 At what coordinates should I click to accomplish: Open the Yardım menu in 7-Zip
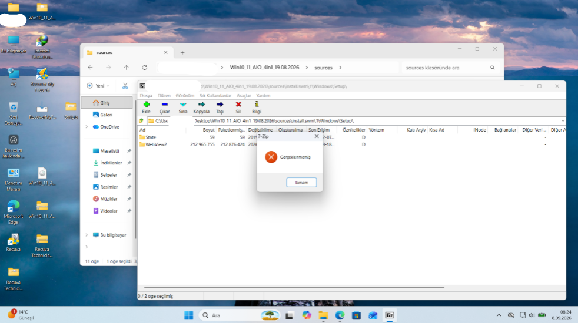tap(263, 95)
